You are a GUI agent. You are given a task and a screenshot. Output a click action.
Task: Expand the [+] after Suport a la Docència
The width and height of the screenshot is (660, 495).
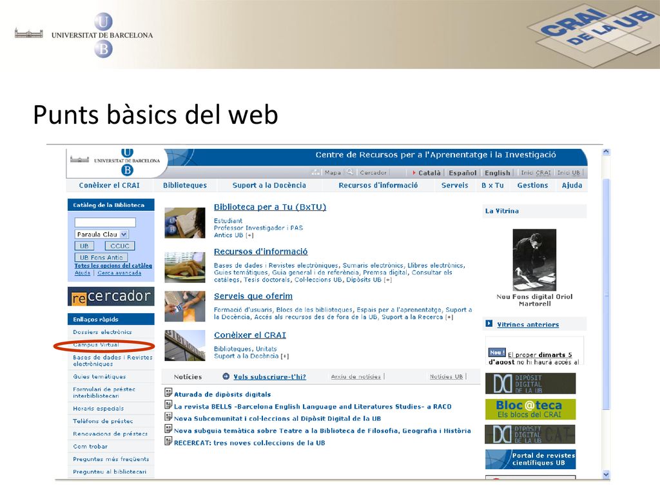pos(284,356)
